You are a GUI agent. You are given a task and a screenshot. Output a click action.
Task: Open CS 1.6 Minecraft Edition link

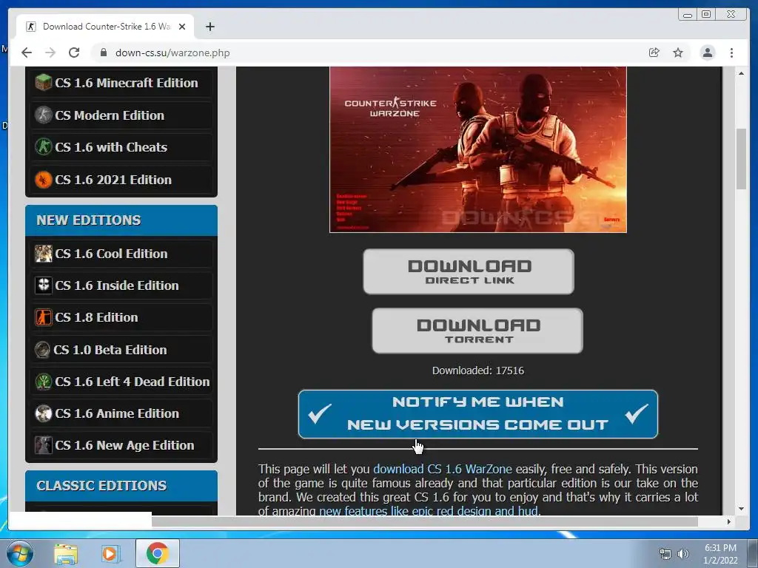coord(126,83)
